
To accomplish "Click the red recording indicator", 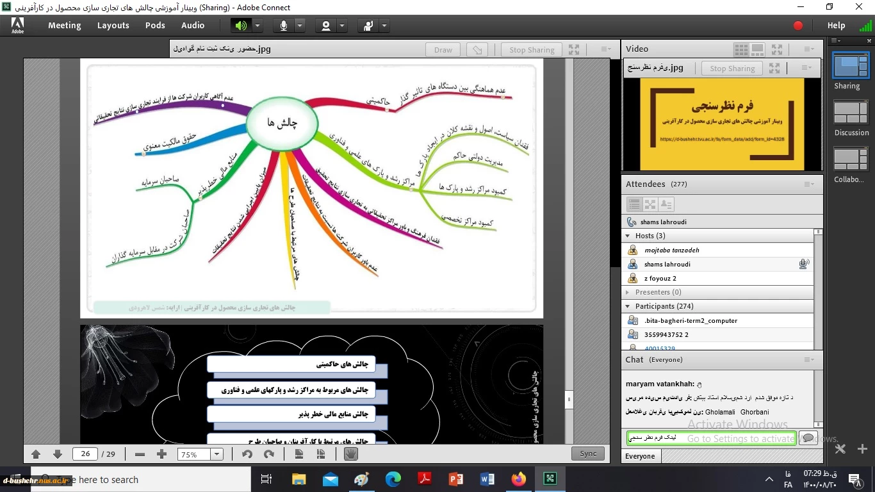I will (x=798, y=26).
